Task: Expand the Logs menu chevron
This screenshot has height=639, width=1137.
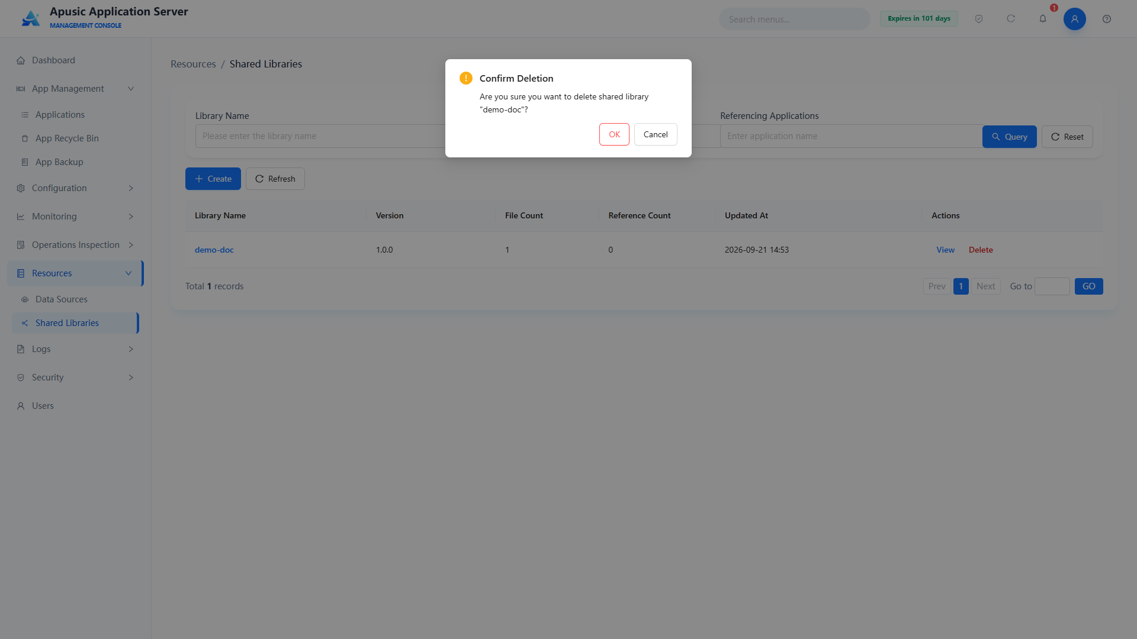Action: (131, 349)
